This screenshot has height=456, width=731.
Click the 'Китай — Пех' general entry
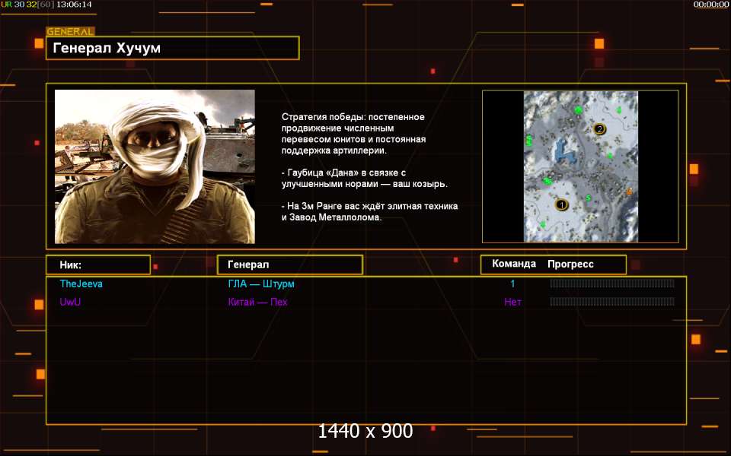pyautogui.click(x=258, y=302)
